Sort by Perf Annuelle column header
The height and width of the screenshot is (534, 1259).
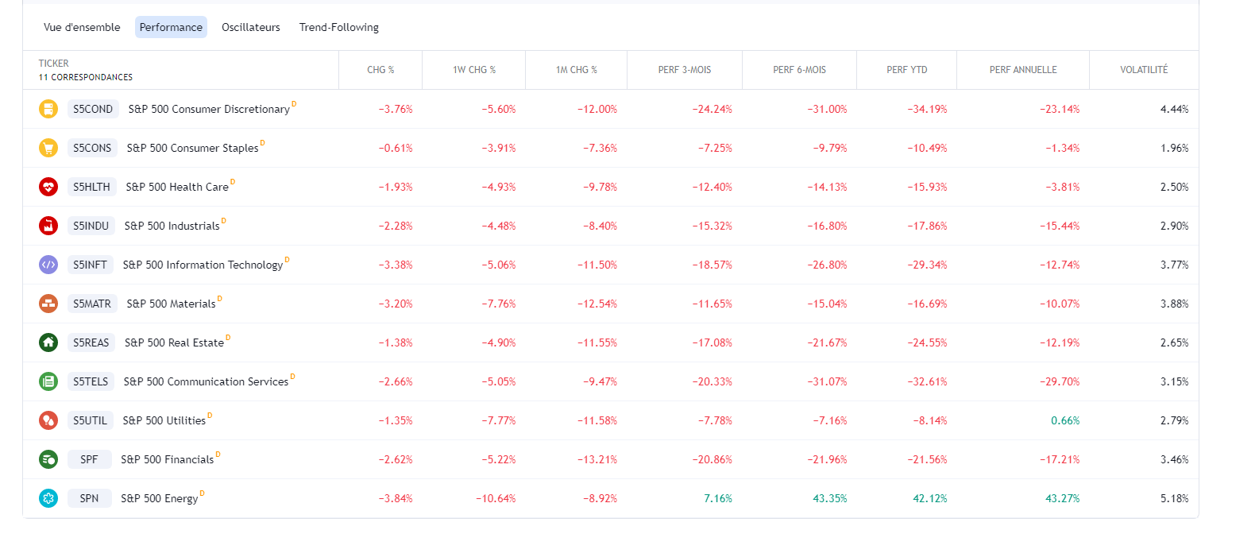[x=1023, y=70]
